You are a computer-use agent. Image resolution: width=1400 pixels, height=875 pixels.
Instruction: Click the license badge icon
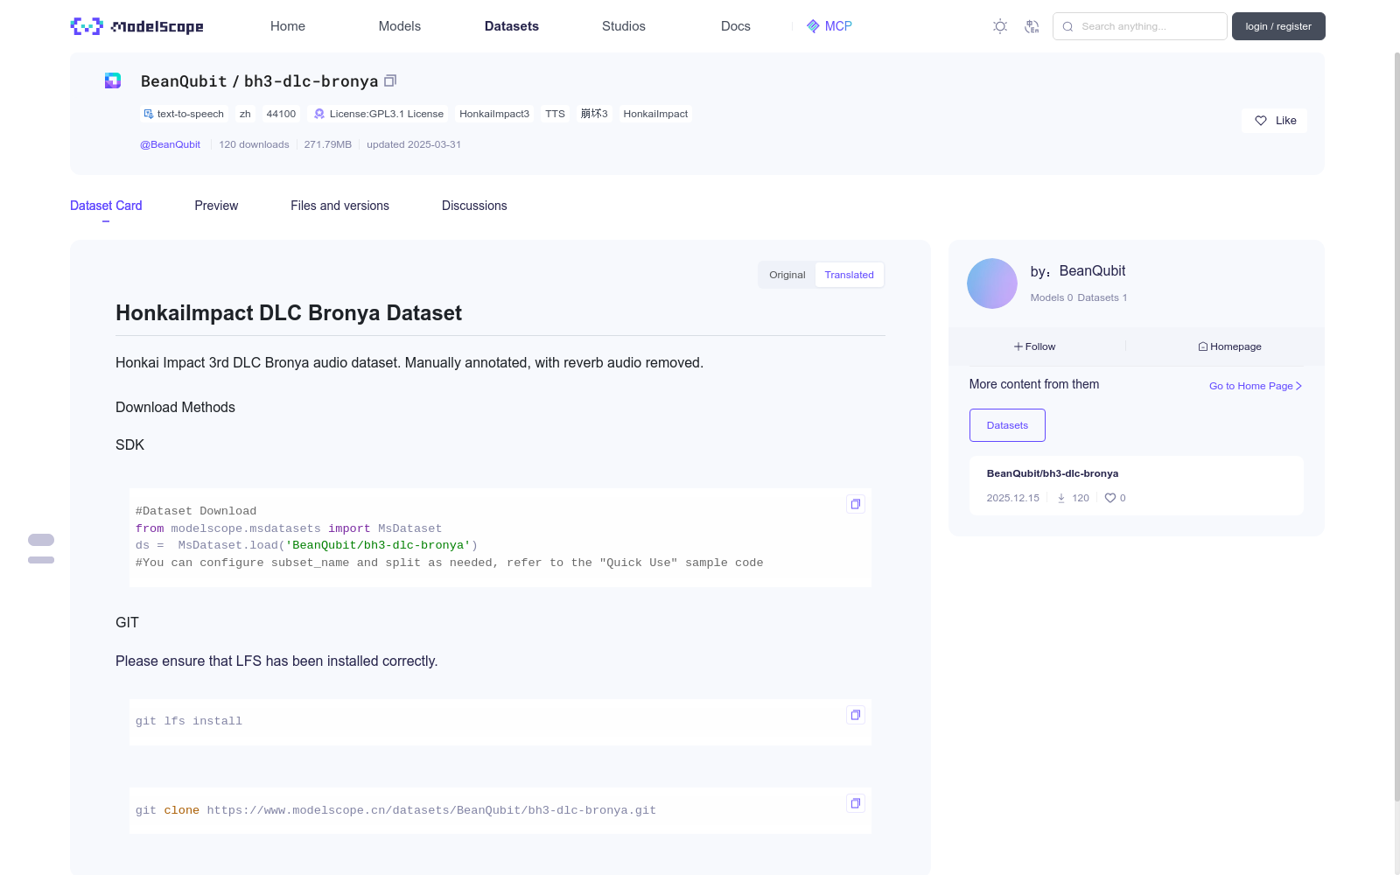(x=319, y=114)
